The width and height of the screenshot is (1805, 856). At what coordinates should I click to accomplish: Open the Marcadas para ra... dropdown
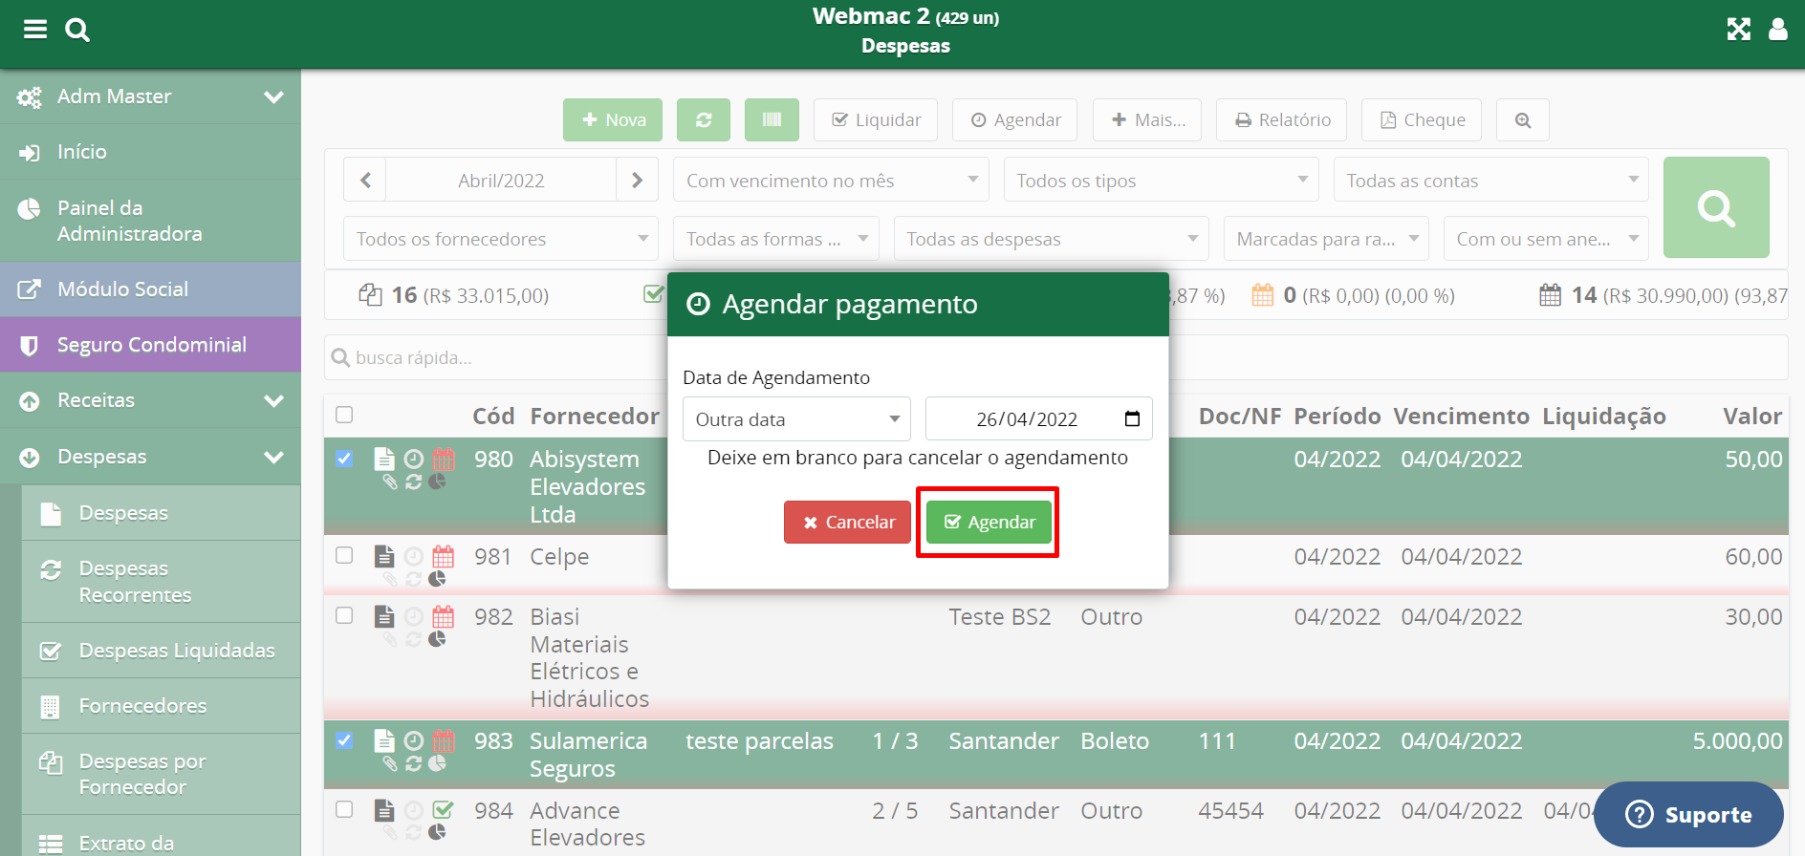pyautogui.click(x=1326, y=238)
